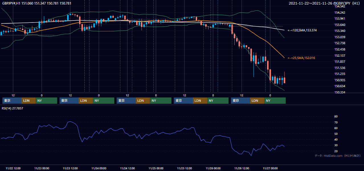
Task: Click the 25 SMA 152.016 label
Action: click(301, 58)
